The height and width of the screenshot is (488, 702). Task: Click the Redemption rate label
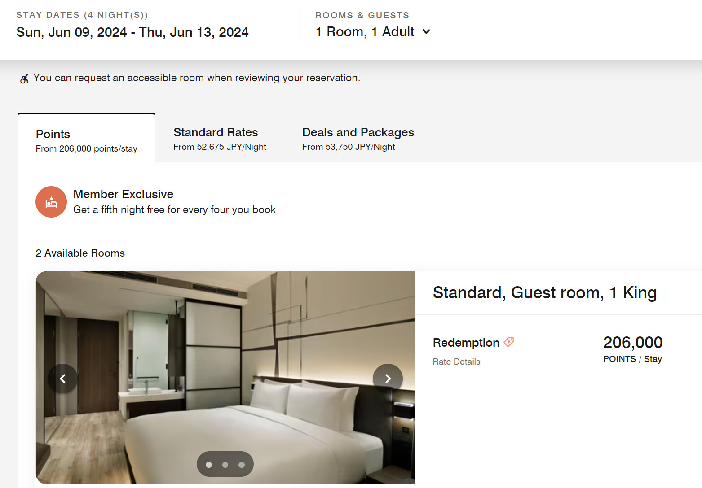466,343
